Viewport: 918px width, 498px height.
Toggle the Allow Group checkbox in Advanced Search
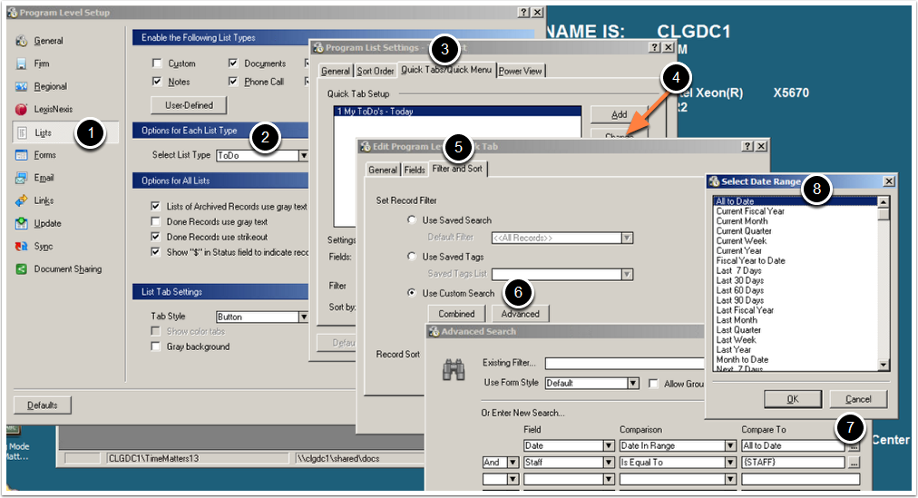point(653,384)
